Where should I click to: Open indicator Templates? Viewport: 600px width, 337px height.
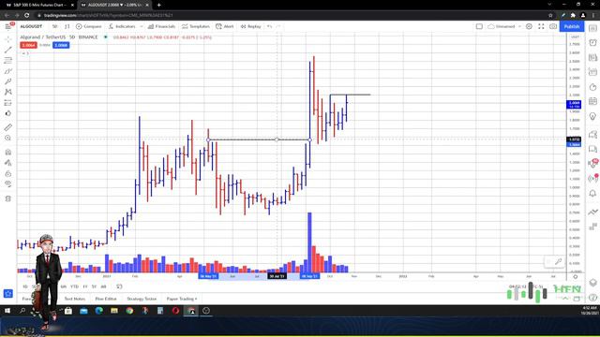tap(196, 26)
